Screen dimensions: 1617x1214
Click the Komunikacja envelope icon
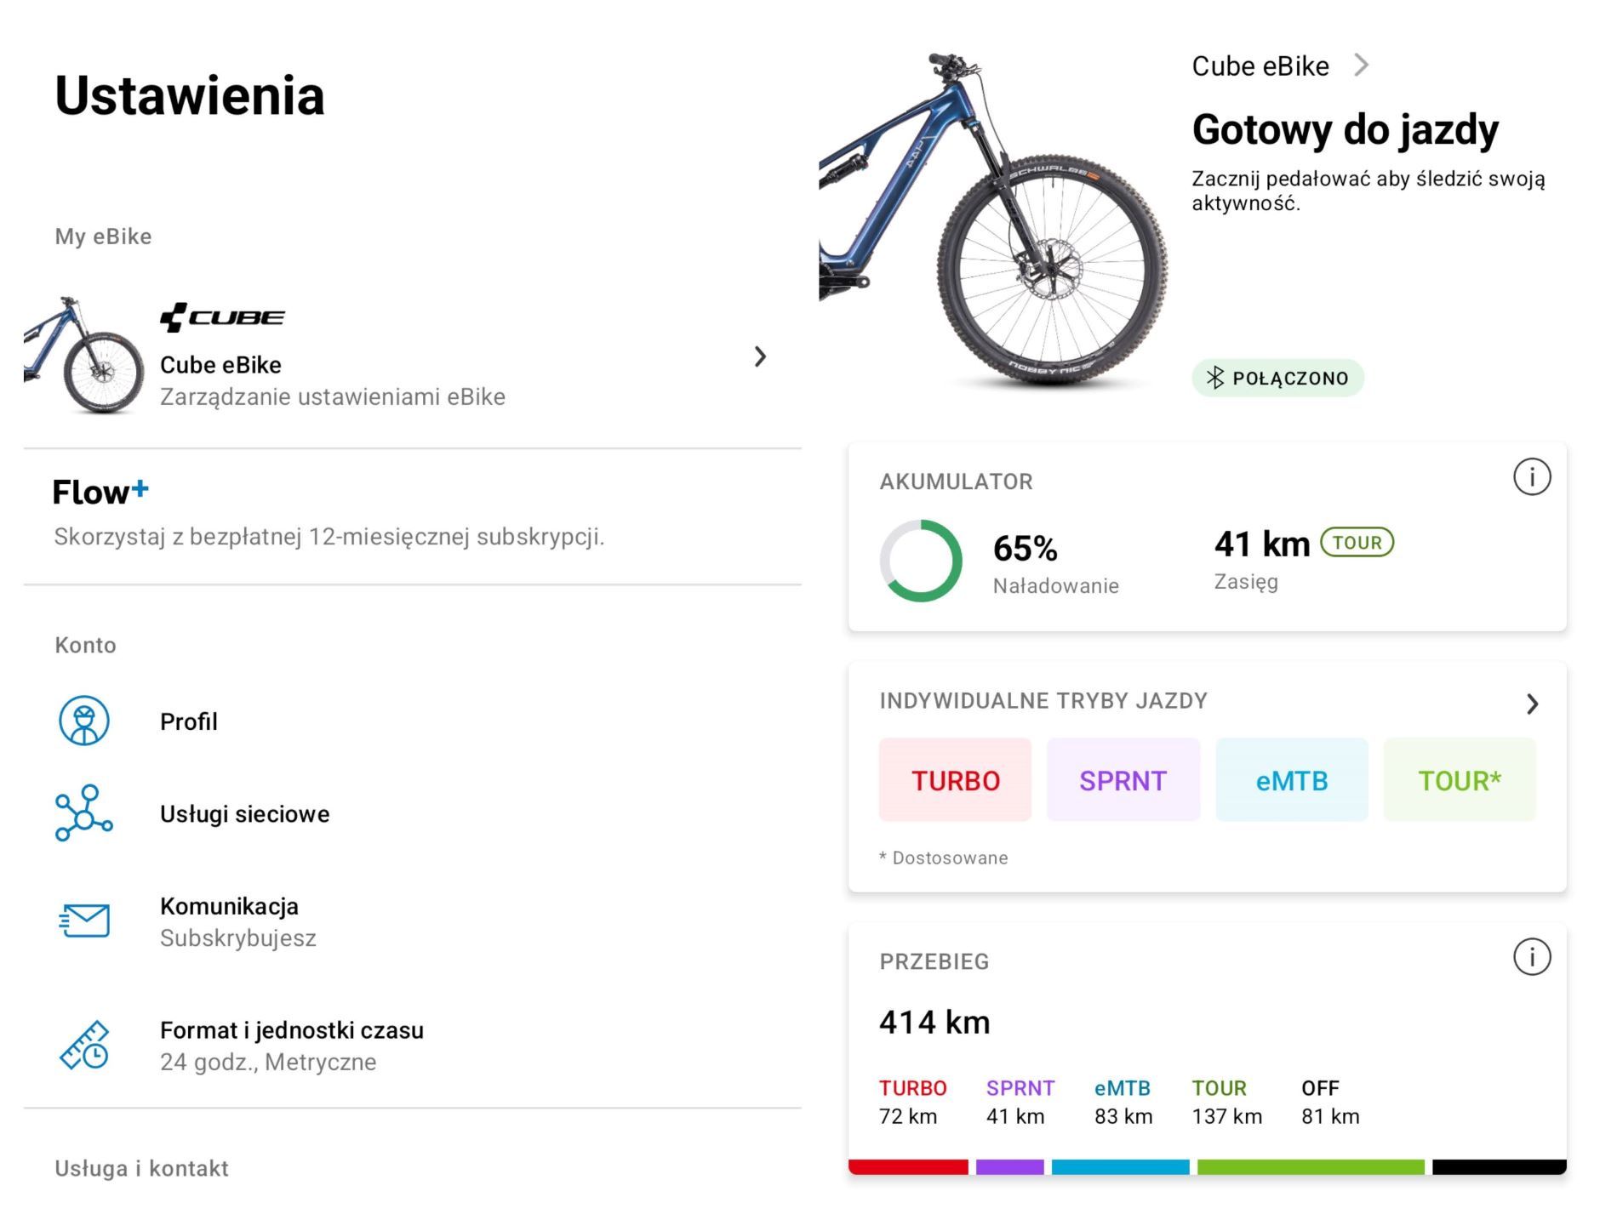point(84,920)
